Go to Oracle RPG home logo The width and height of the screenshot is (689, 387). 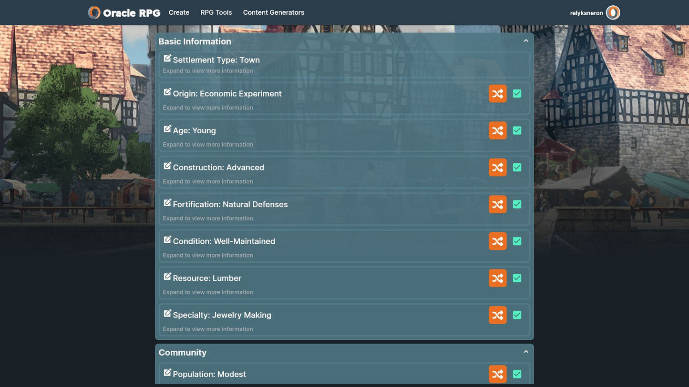click(124, 13)
